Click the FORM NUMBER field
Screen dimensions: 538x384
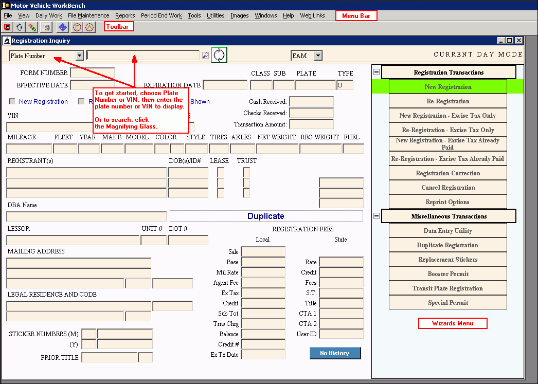click(x=92, y=72)
